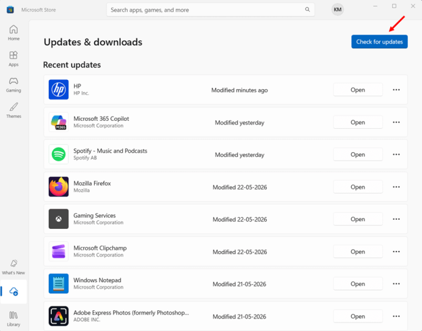Open Adobe Express Photos
This screenshot has height=331, width=422.
click(358, 316)
